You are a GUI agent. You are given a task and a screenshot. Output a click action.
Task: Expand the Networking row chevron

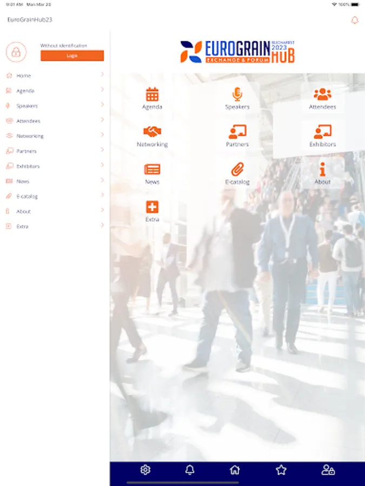tap(102, 135)
